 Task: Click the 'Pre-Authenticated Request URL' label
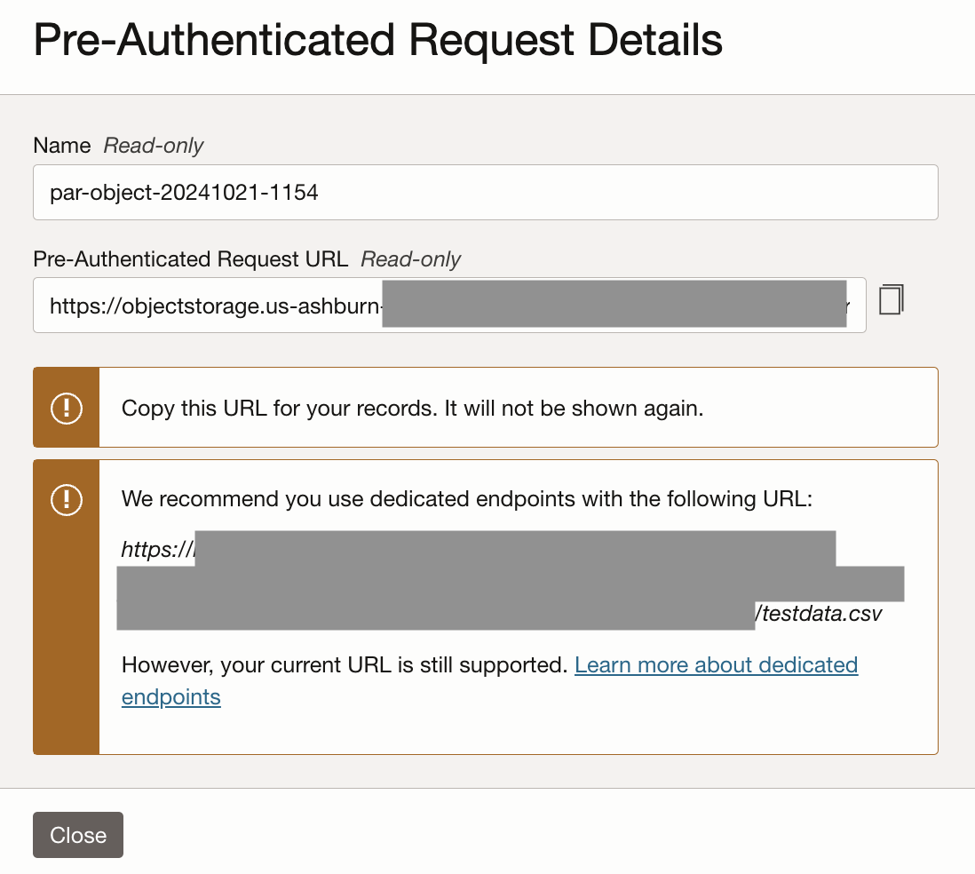[x=191, y=259]
